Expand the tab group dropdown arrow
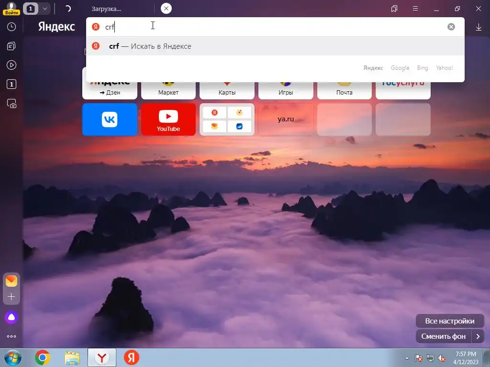This screenshot has height=367, width=490. pyautogui.click(x=45, y=9)
